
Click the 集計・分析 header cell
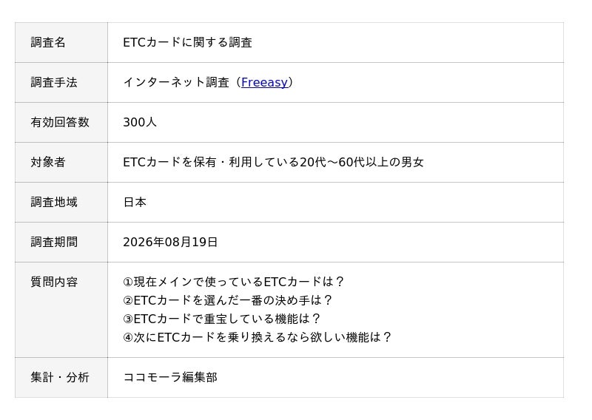[x=61, y=377]
